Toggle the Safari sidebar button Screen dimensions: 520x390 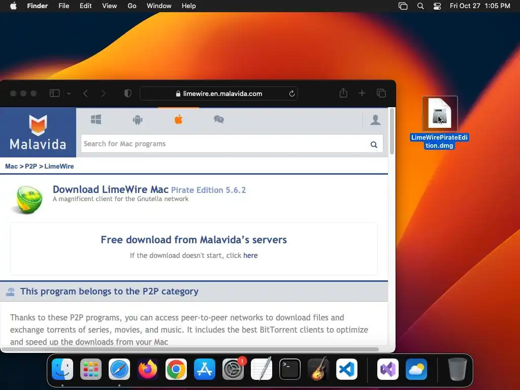(54, 93)
